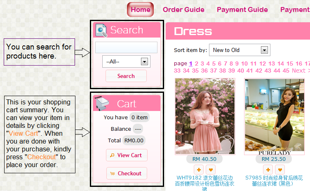Open the pink dress product thumbnail
Viewport: 310px width, 191px height.
pos(205,116)
